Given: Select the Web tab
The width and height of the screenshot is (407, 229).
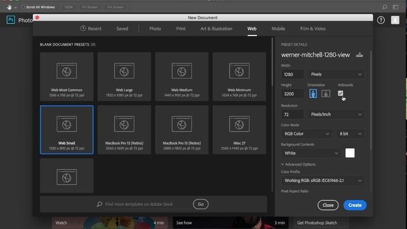Looking at the screenshot, I should 252,29.
